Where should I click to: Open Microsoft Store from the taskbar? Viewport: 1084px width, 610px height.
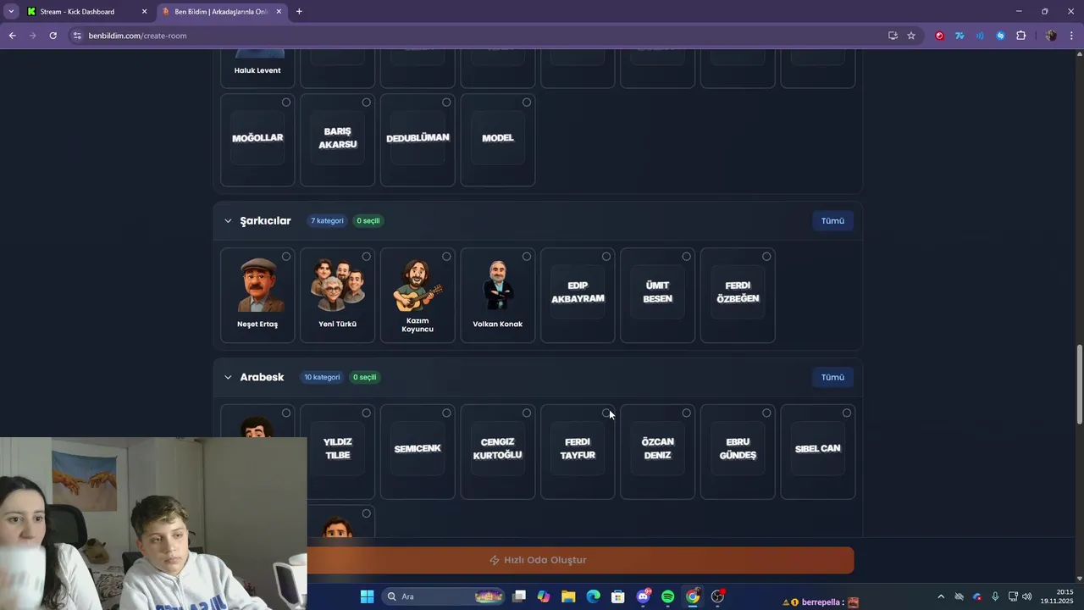[618, 596]
